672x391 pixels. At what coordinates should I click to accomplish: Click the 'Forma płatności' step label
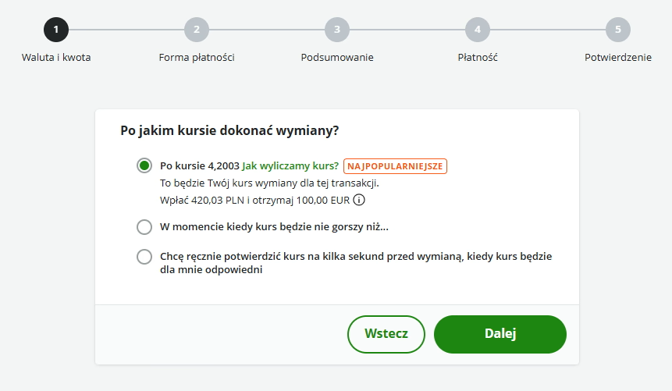click(197, 58)
